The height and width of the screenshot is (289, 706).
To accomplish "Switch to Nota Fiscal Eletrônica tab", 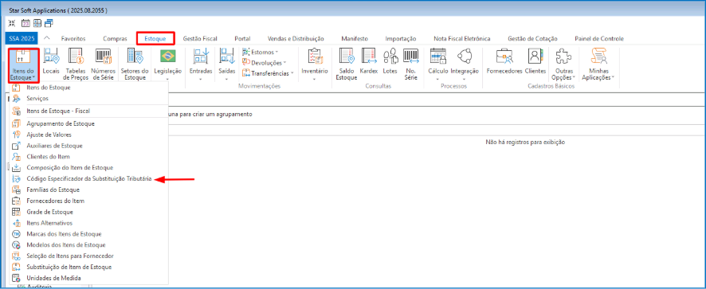I will [x=461, y=39].
